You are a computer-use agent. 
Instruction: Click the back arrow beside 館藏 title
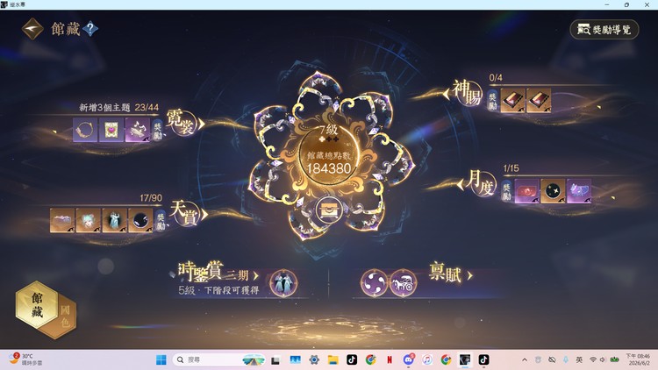pyautogui.click(x=32, y=29)
